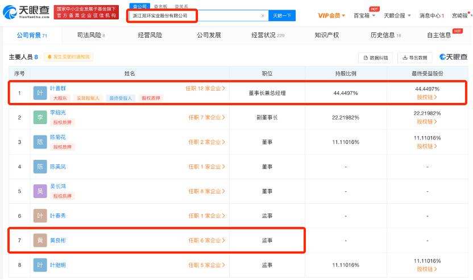Open the 天眼企服 dropdown menu
This screenshot has height=280, width=473.
pyautogui.click(x=397, y=15)
